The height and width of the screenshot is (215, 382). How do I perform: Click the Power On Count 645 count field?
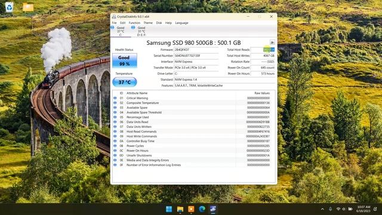tap(263, 67)
